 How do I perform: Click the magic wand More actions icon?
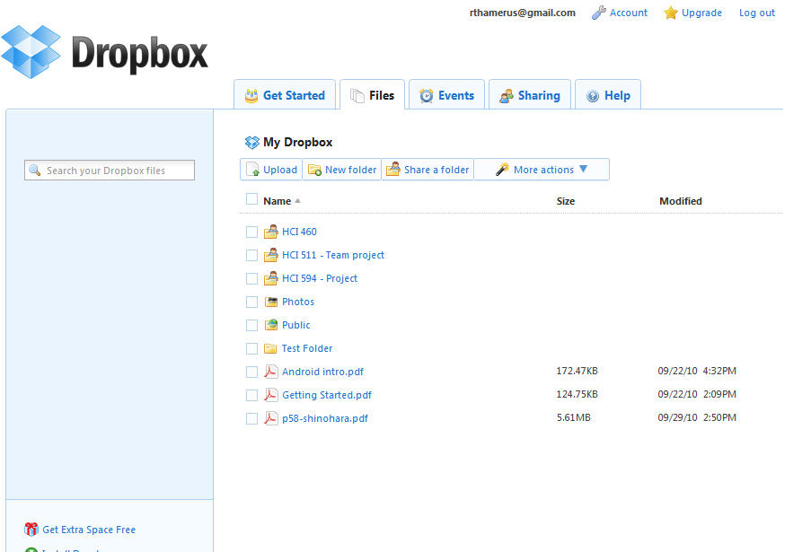(502, 169)
